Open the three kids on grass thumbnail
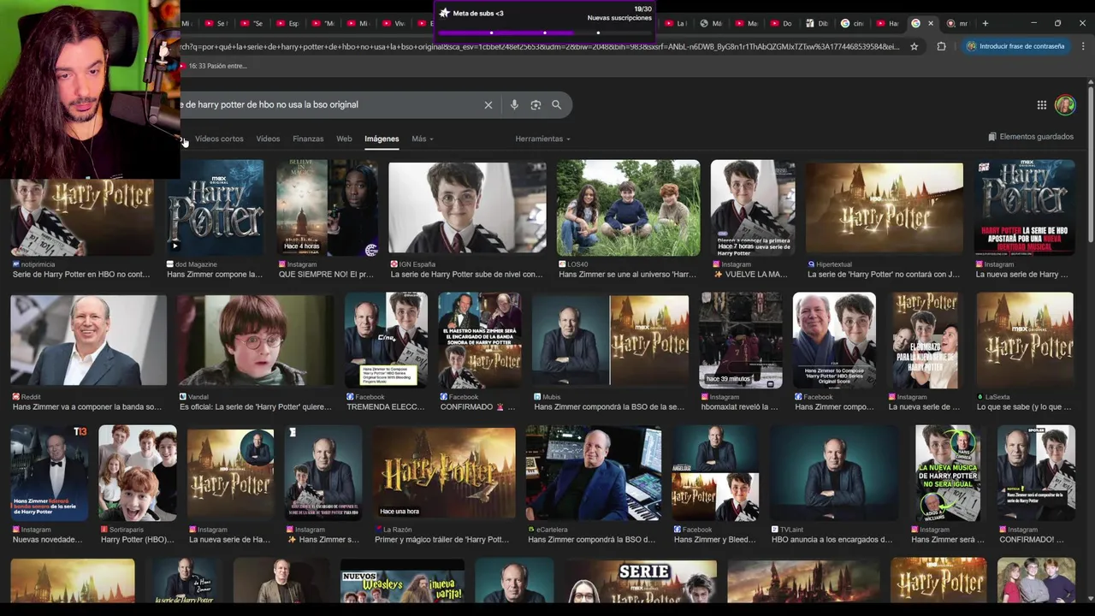The image size is (1095, 616). coord(628,208)
